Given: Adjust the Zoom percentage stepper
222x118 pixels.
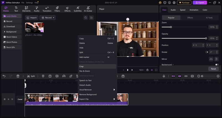Looking at the screenshot, I should [x=217, y=27].
